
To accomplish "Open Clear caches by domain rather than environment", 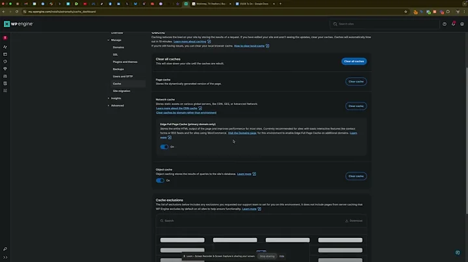I will click(187, 113).
